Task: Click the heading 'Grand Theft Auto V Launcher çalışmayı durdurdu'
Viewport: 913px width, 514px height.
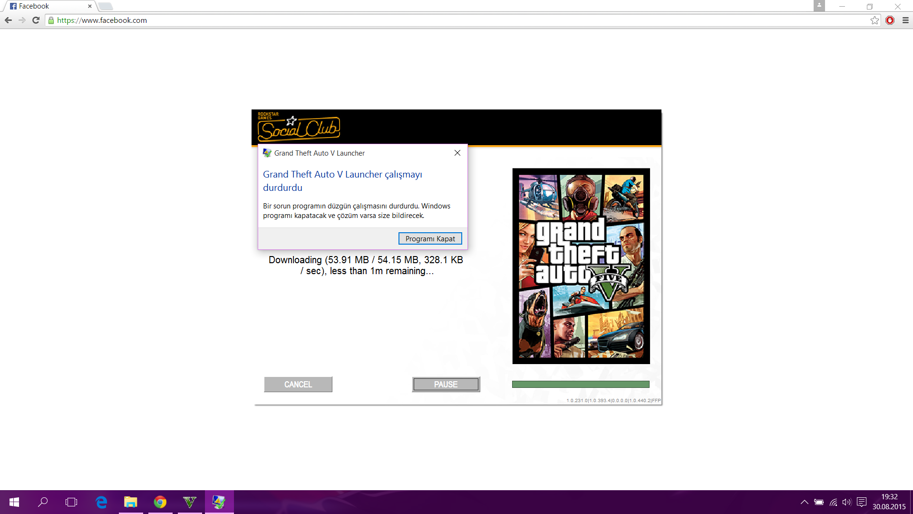Action: coord(342,181)
